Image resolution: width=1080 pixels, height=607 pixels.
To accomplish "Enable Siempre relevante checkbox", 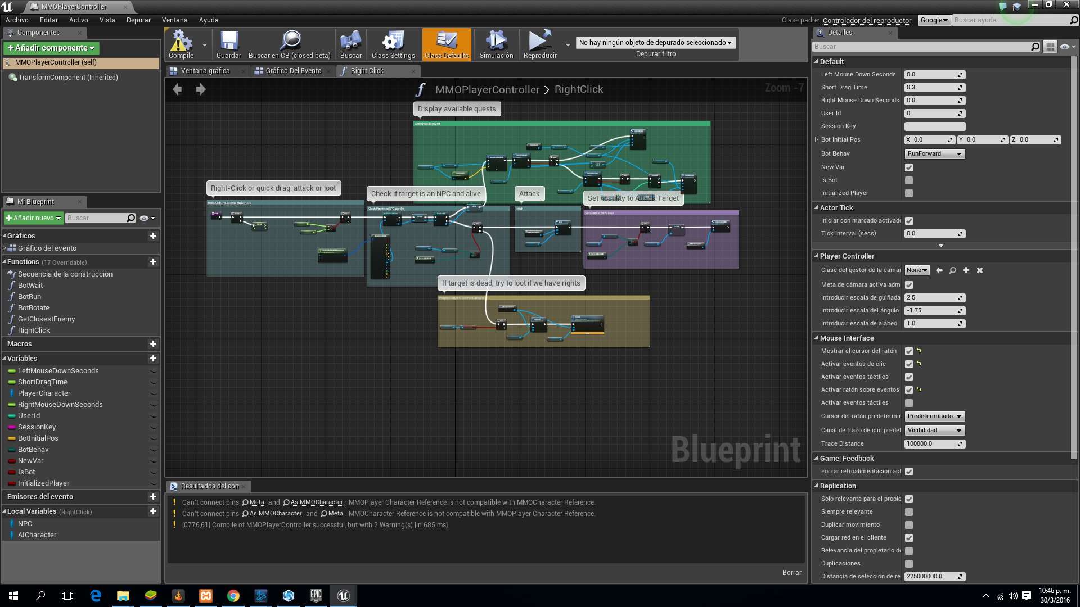I will 909,512.
